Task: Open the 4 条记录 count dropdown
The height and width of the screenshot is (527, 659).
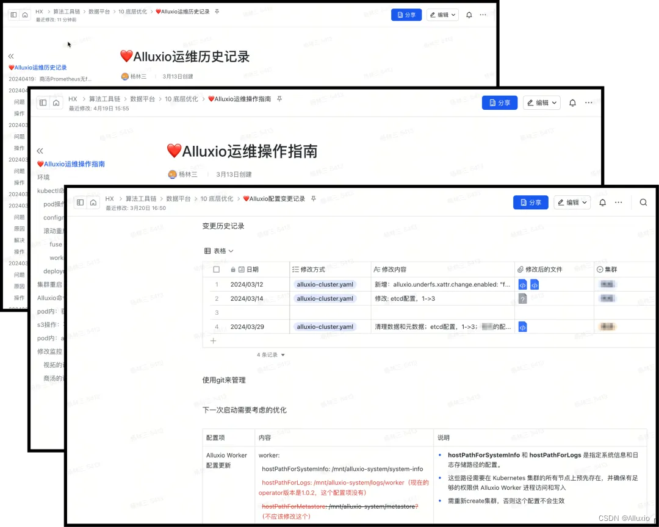Action: pyautogui.click(x=271, y=355)
